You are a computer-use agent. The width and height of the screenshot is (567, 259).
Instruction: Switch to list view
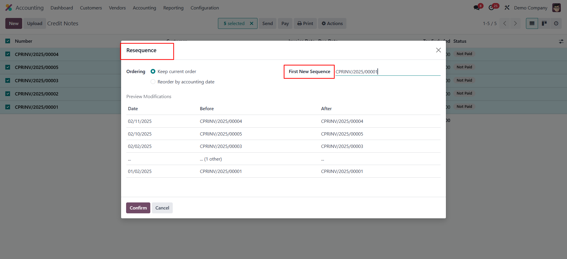coord(532,24)
